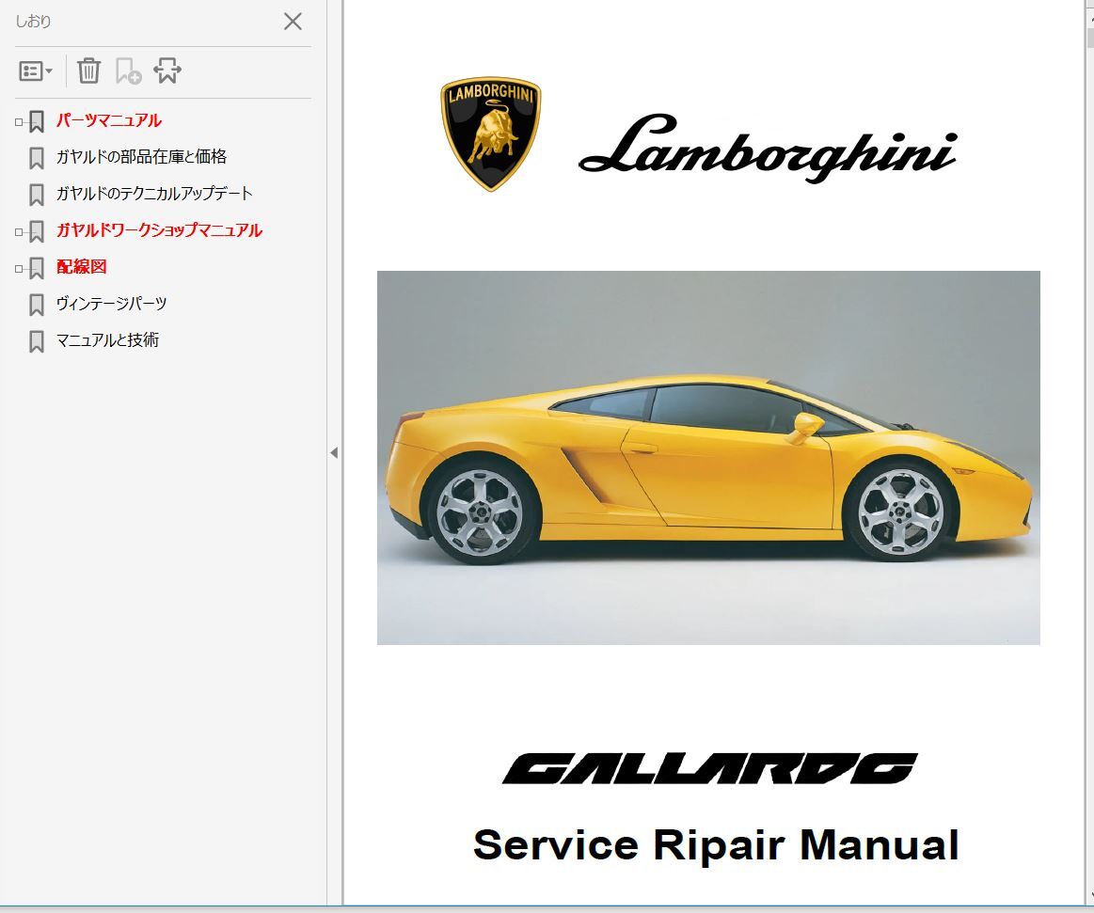Add a new bookmark
This screenshot has height=913, width=1094.
click(x=128, y=71)
